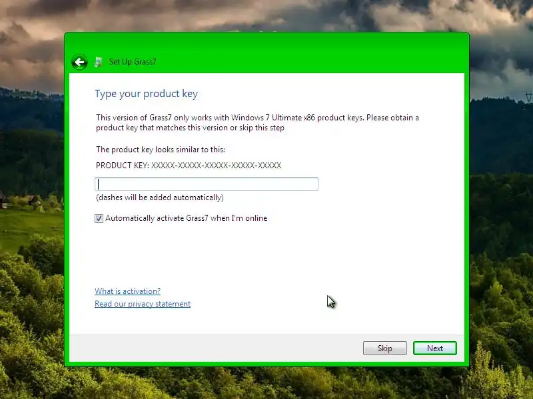The image size is (533, 399).
Task: Open the 'What is activation?' link
Action: (x=127, y=291)
